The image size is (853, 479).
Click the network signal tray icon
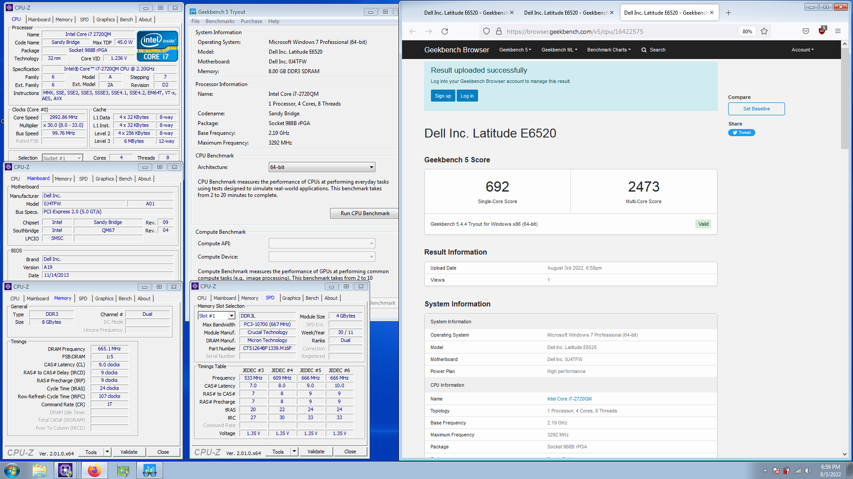pos(797,471)
